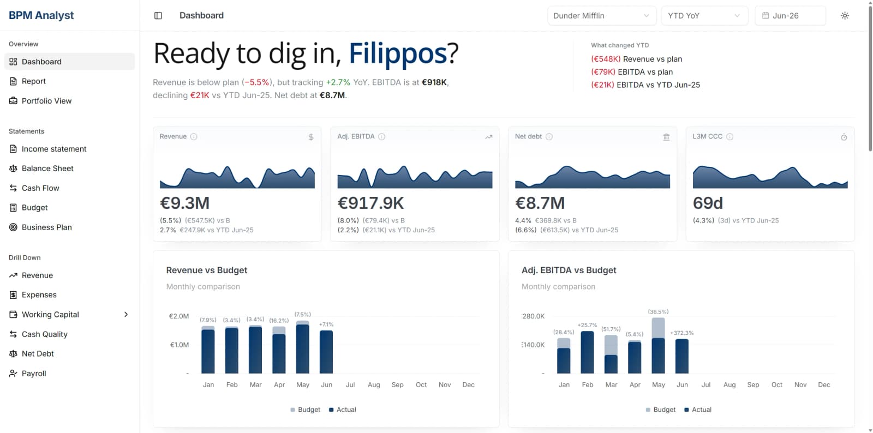
Task: Open the Report page
Action: 69,81
